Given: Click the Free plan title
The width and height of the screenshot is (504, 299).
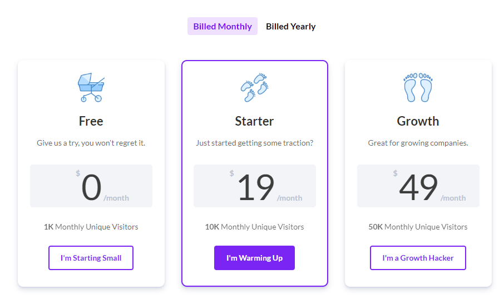Looking at the screenshot, I should click(91, 121).
